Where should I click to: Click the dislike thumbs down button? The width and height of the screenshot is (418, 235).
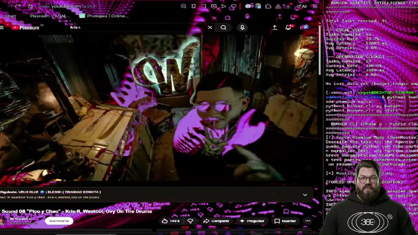190,221
